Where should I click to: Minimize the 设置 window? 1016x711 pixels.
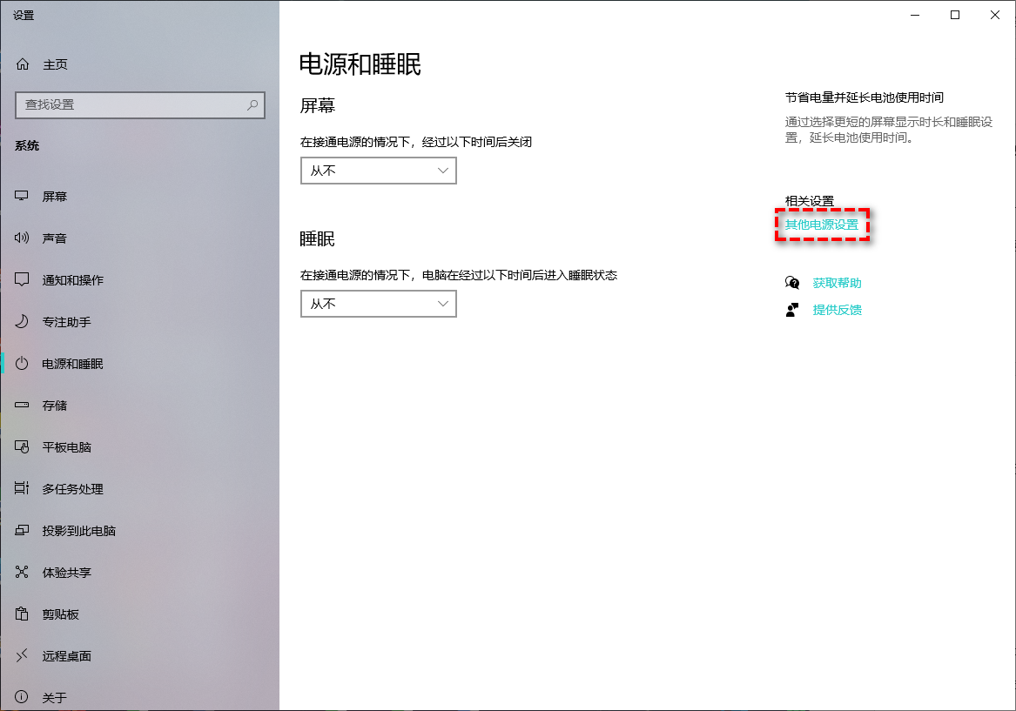915,15
